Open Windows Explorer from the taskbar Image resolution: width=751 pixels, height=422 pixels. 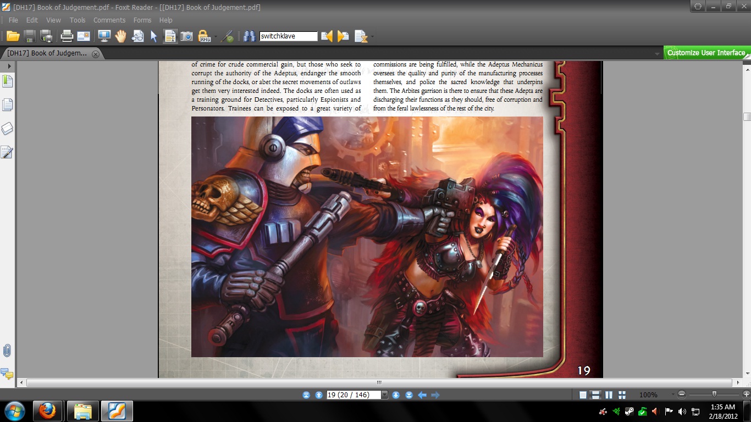82,411
